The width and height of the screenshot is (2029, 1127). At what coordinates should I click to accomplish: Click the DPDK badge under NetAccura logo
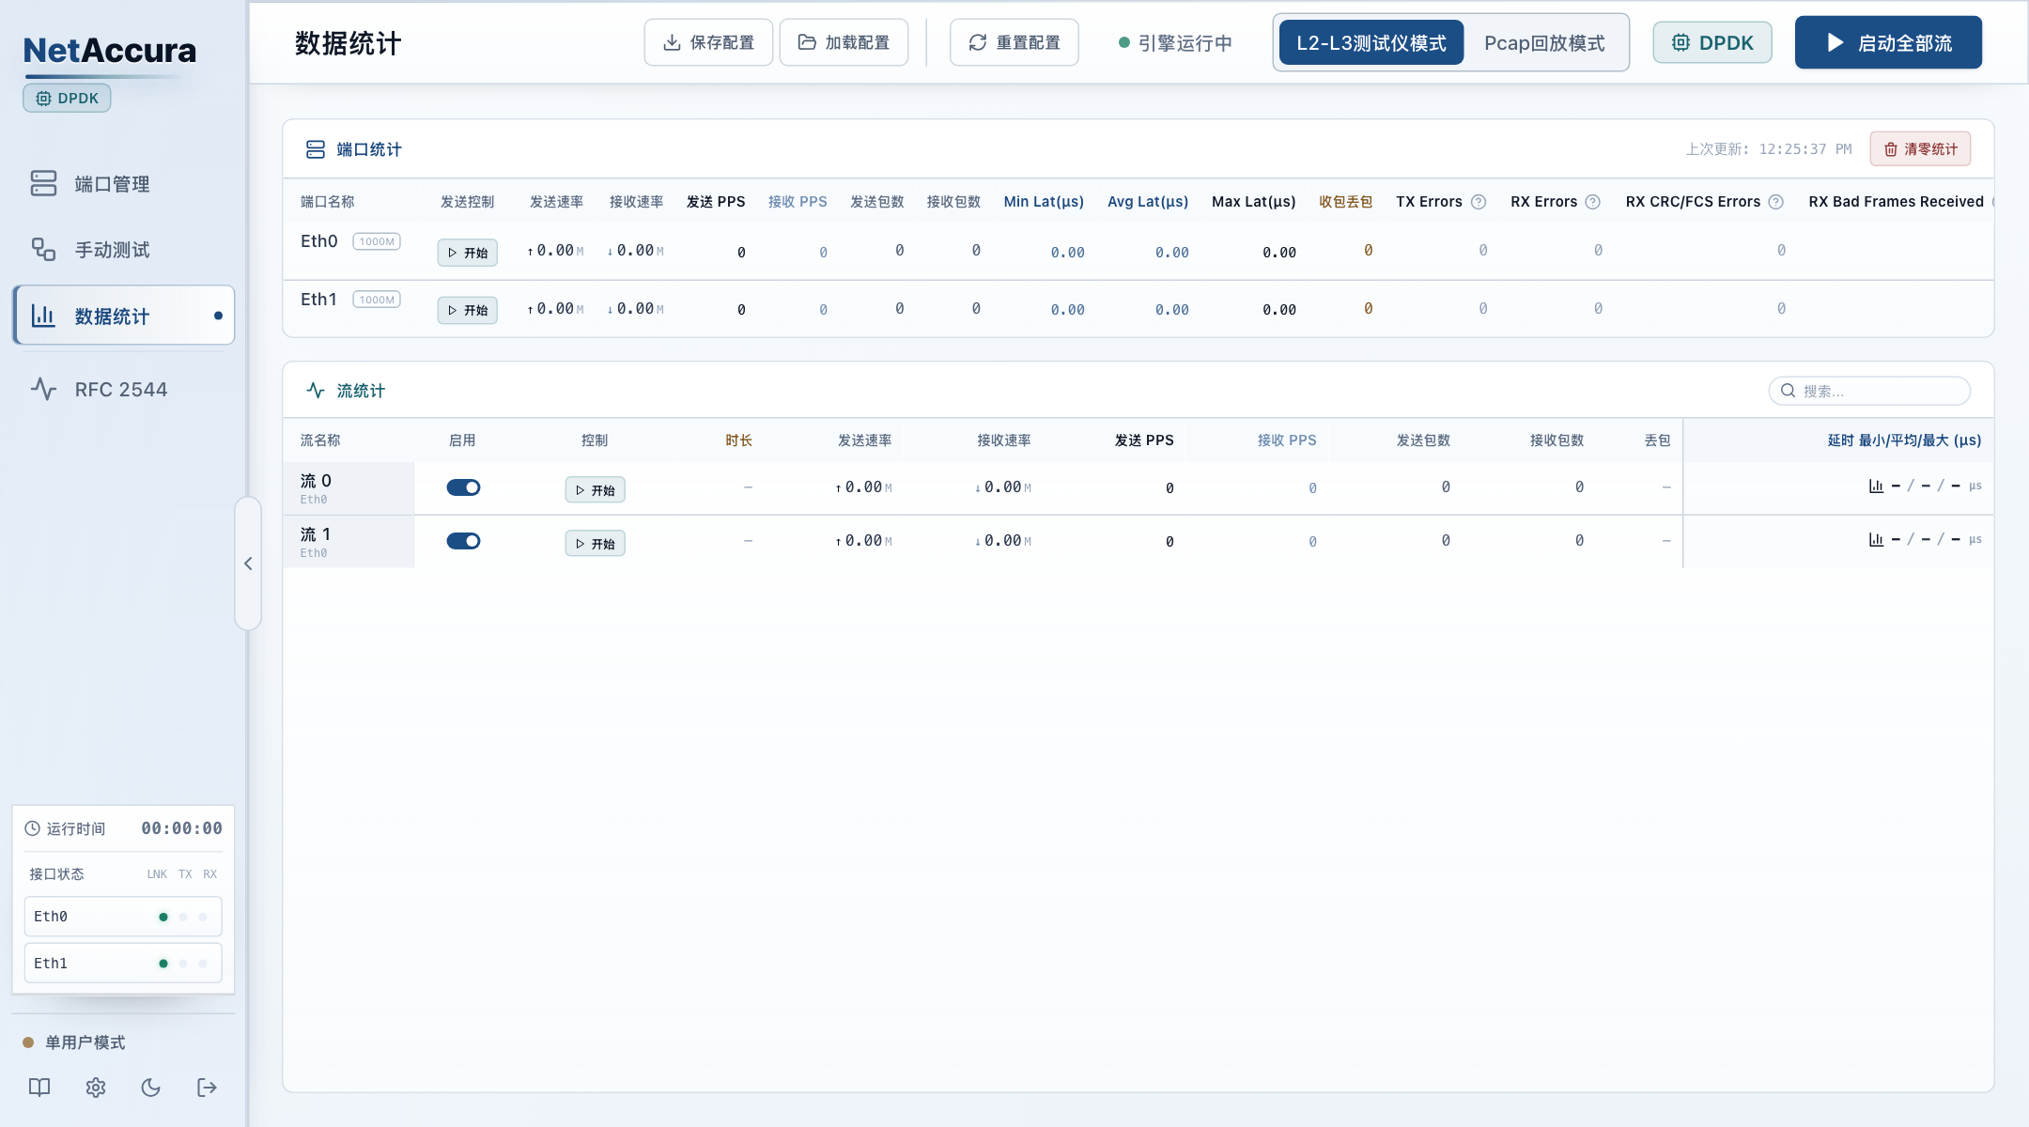click(x=67, y=98)
